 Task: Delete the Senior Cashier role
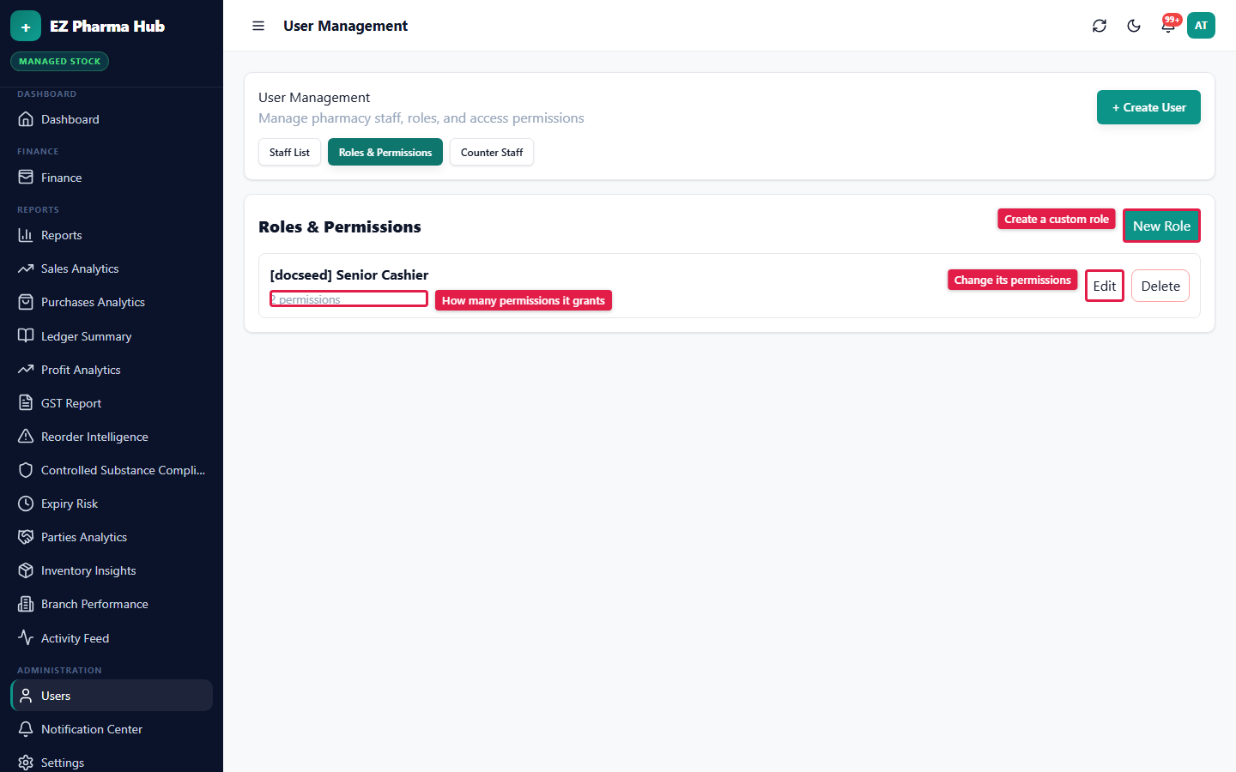coord(1160,286)
